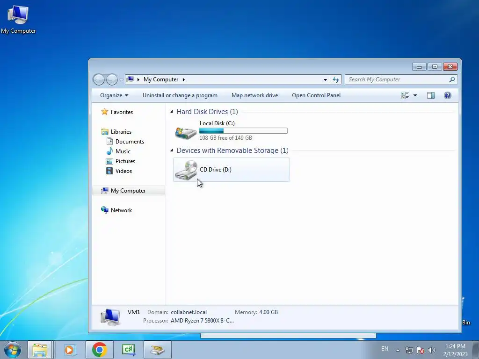Open Google Chrome from taskbar
The width and height of the screenshot is (479, 359).
[99, 350]
